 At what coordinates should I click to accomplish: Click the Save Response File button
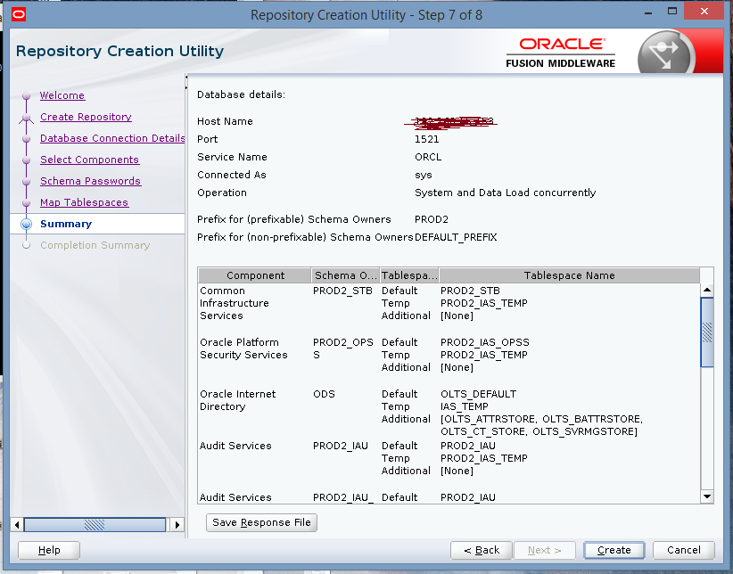[262, 522]
